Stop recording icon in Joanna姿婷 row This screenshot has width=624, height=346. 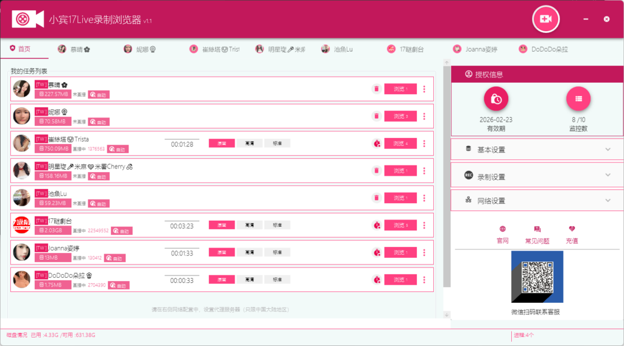(x=377, y=252)
